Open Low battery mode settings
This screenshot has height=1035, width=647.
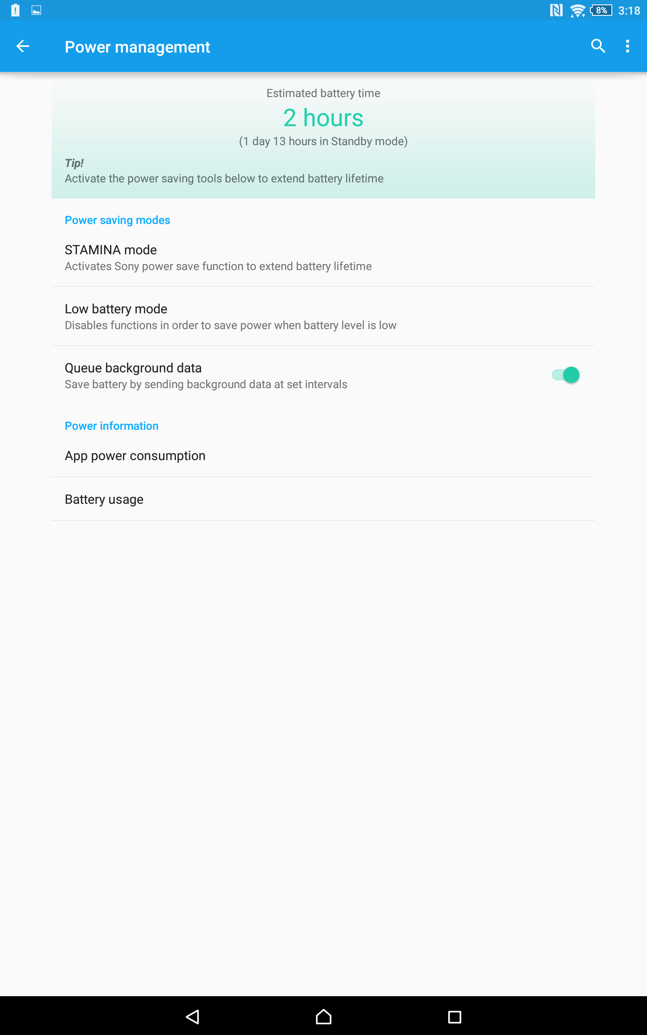click(x=323, y=316)
